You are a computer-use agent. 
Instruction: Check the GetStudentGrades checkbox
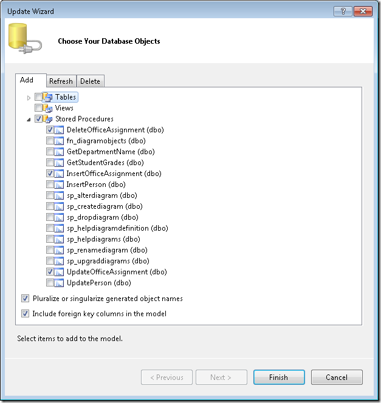click(50, 163)
